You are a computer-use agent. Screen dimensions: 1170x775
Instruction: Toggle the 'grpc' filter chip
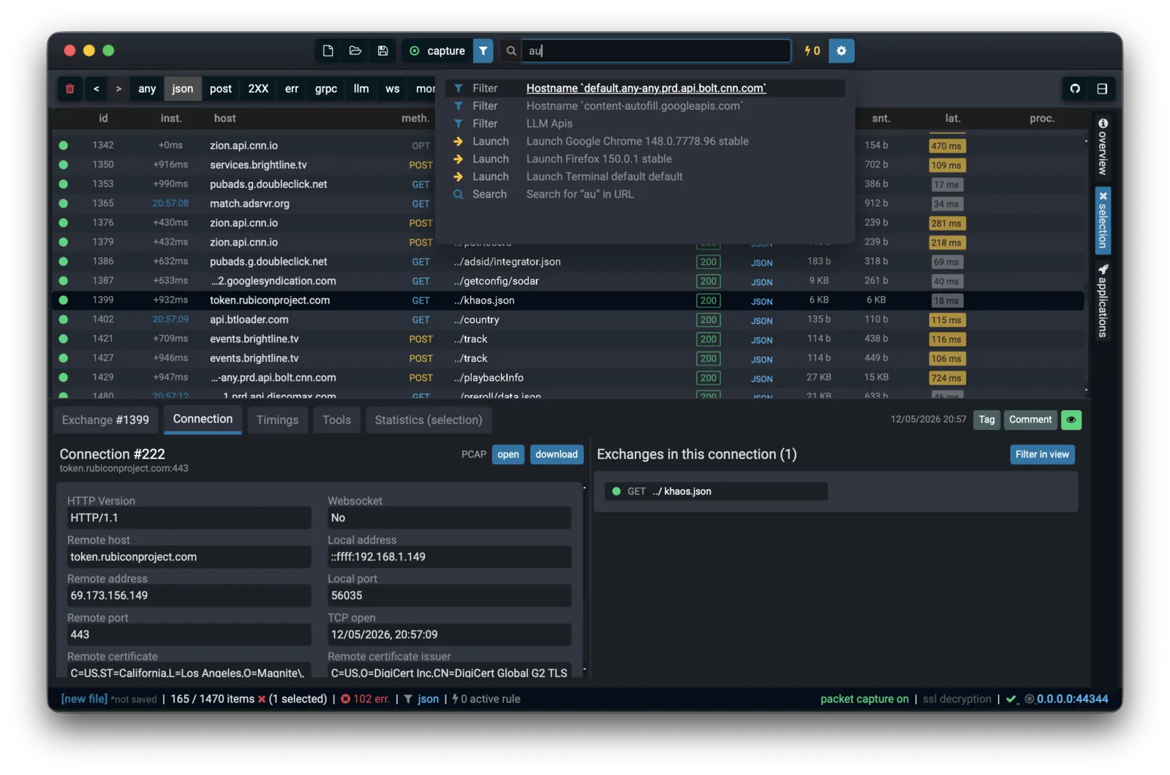click(x=326, y=88)
